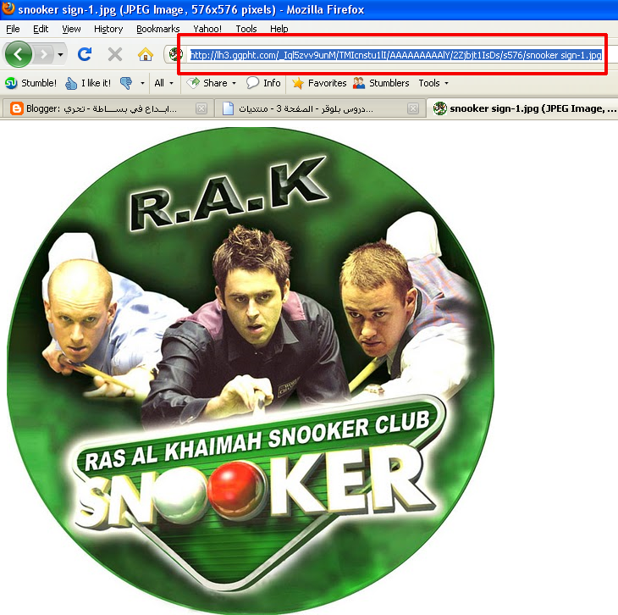
Task: Switch to the Blogger tab
Action: coord(107,108)
